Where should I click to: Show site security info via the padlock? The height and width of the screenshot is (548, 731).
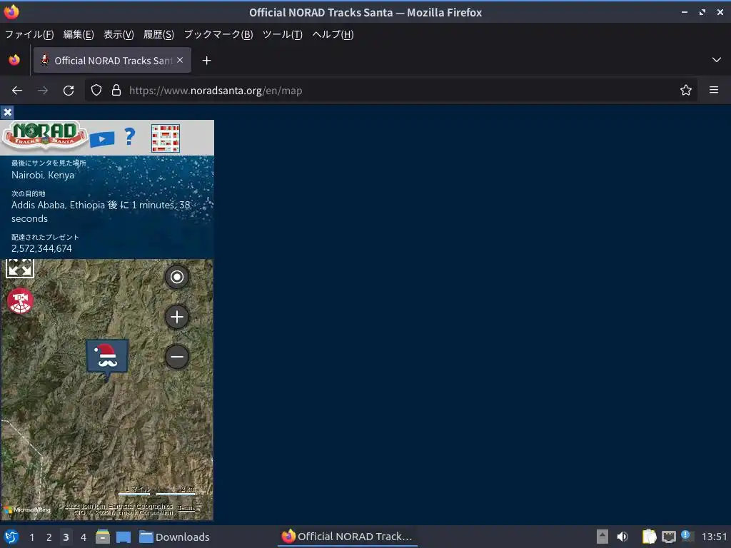(x=116, y=91)
